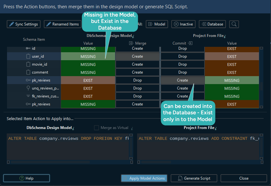271x186 pixels.
Task: Select the fk_reviews_cus... schema item
Action: tap(34, 96)
